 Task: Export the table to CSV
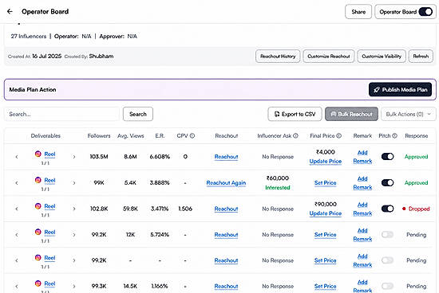(295, 114)
